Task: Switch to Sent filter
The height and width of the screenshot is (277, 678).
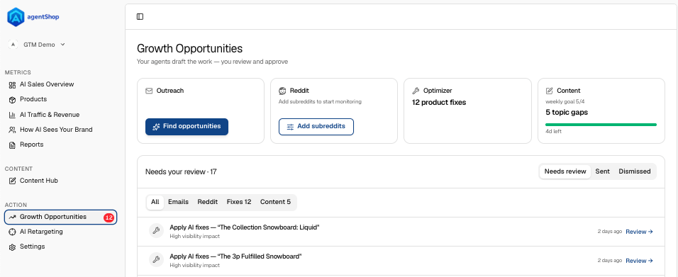Action: point(602,171)
